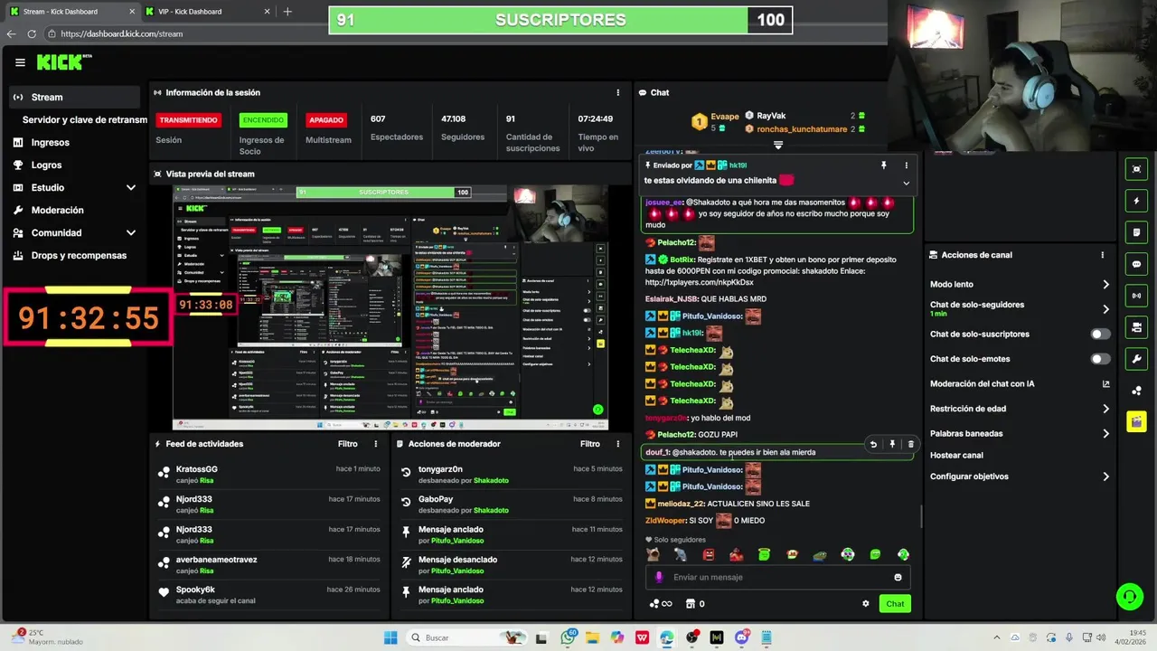This screenshot has width=1157, height=651.
Task: Expand Palabras baneadas option
Action: tap(1105, 433)
